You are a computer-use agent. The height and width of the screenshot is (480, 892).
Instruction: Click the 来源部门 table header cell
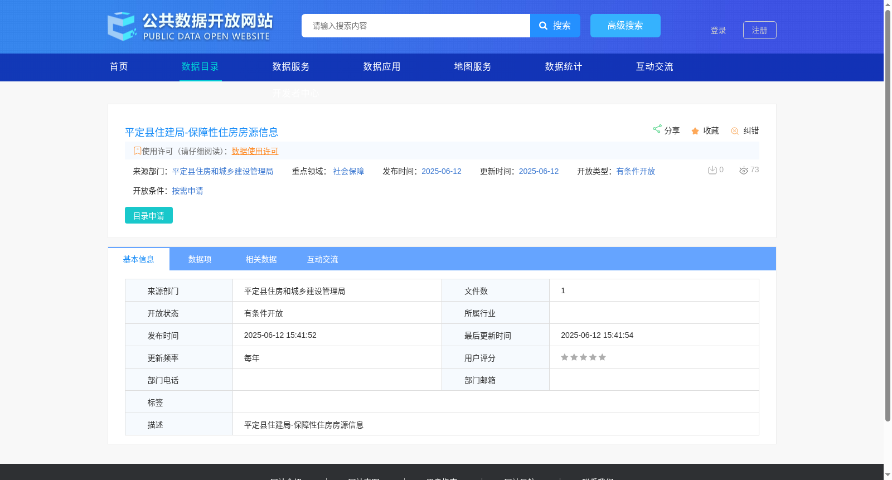[179, 290]
